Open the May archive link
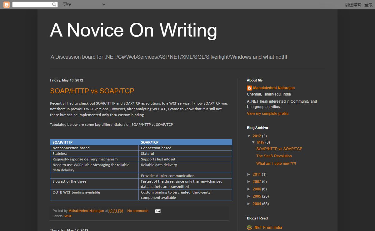Viewport: 375px width, 231px height. 261,142
